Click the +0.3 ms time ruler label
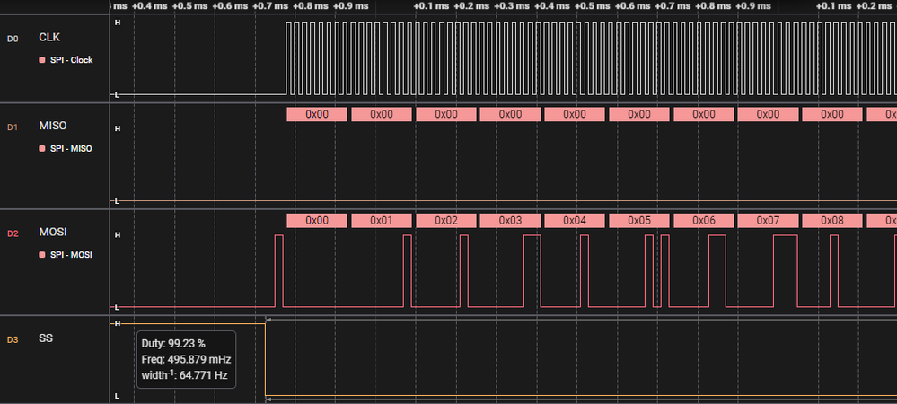The image size is (897, 404). point(511,5)
